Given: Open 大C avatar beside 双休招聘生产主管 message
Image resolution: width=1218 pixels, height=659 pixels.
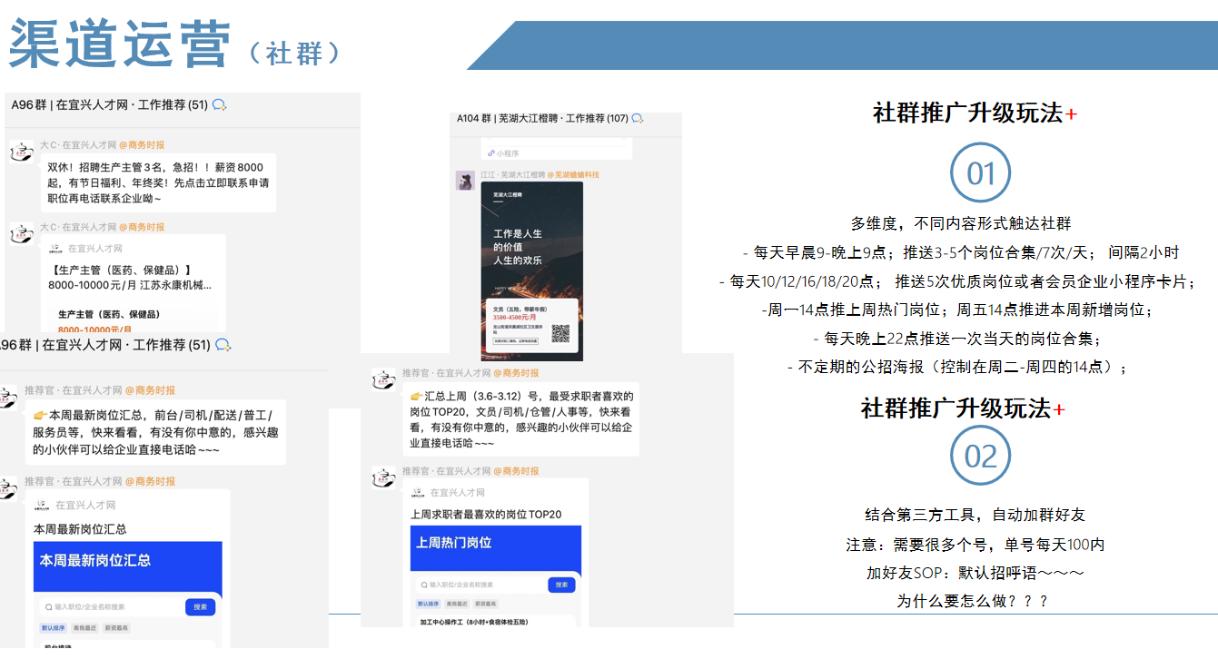Looking at the screenshot, I should [22, 152].
